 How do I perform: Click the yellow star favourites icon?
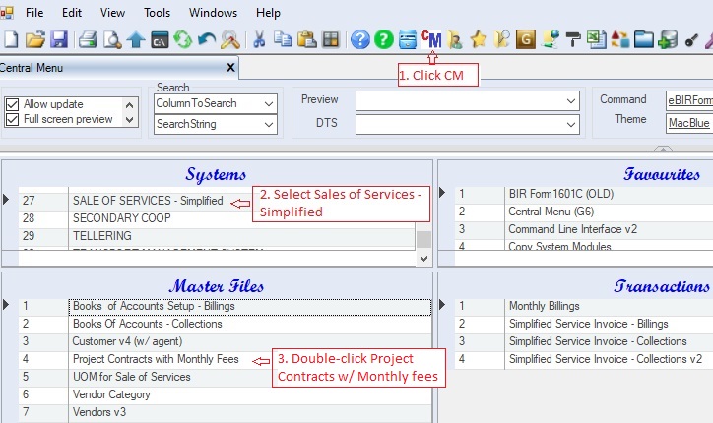[x=479, y=39]
